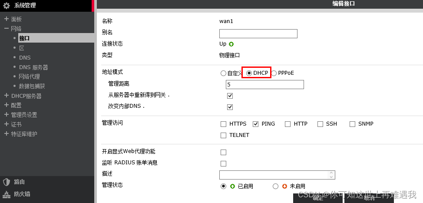Open the 网络代理 menu item
The width and height of the screenshot is (423, 203).
(x=30, y=77)
